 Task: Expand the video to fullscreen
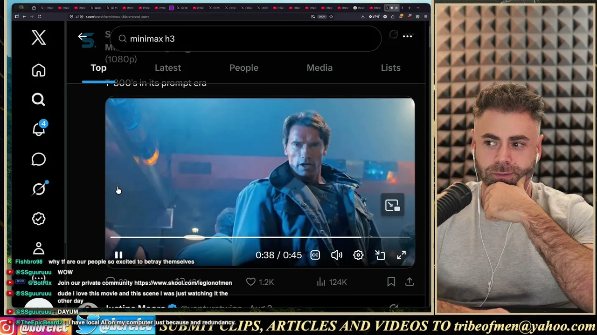click(402, 255)
